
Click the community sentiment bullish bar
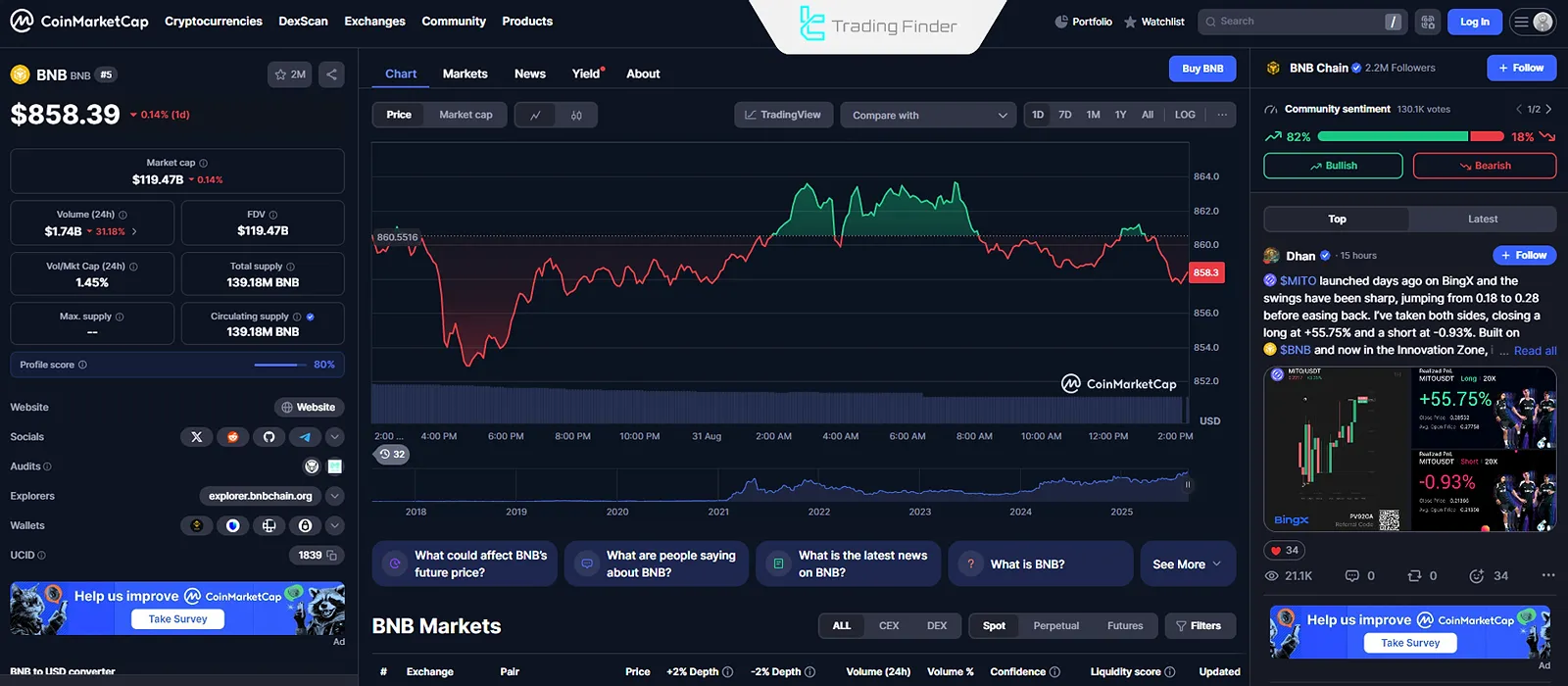[x=1393, y=136]
